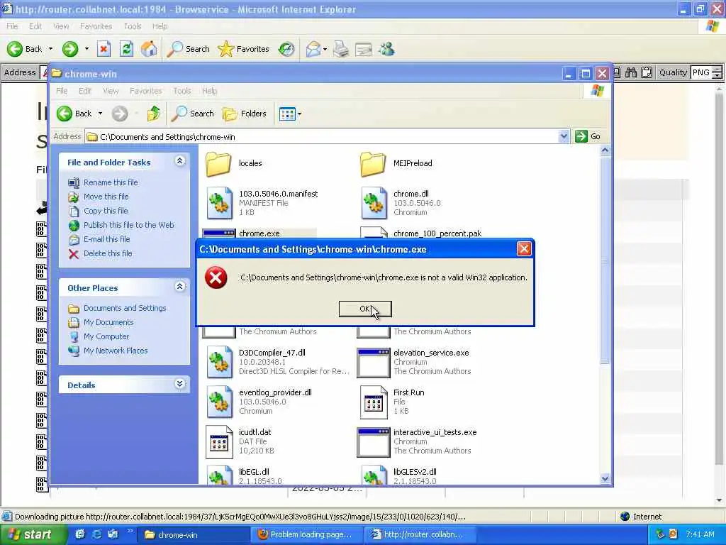Screen dimensions: 726x545
Task: Select First Run file icon
Action: (374, 402)
